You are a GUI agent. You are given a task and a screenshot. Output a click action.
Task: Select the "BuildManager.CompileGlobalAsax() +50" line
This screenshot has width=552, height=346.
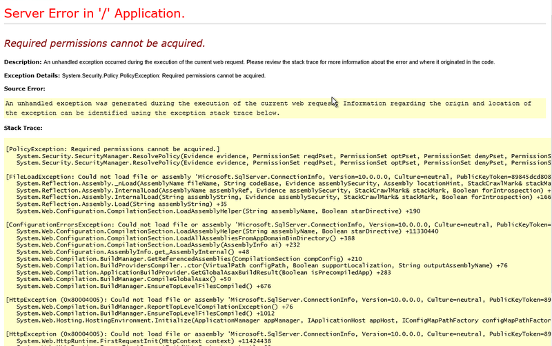124,280
